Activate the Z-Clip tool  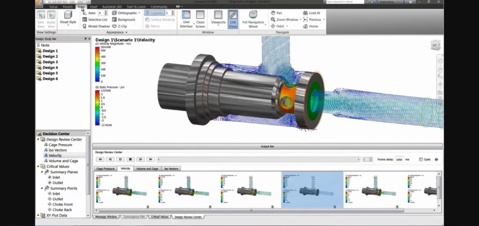(x=119, y=26)
